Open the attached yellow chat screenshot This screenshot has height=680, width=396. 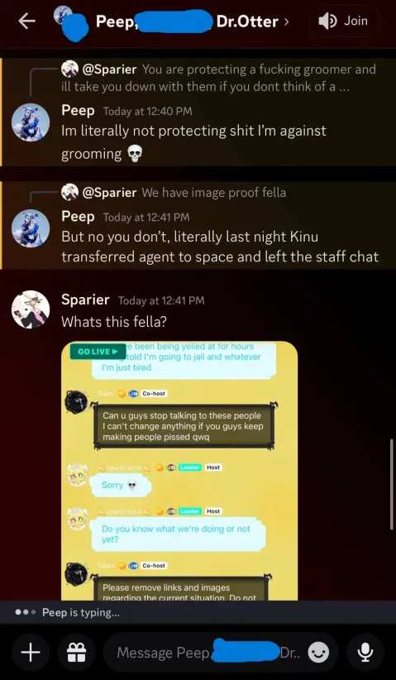click(x=179, y=471)
